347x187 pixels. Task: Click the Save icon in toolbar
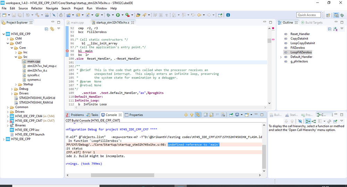pyautogui.click(x=14, y=15)
